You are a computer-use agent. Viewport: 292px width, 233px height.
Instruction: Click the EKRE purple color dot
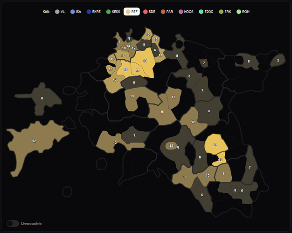89,12
